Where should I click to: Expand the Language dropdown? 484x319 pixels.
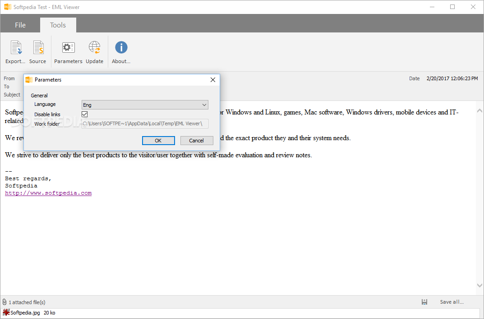pos(145,105)
